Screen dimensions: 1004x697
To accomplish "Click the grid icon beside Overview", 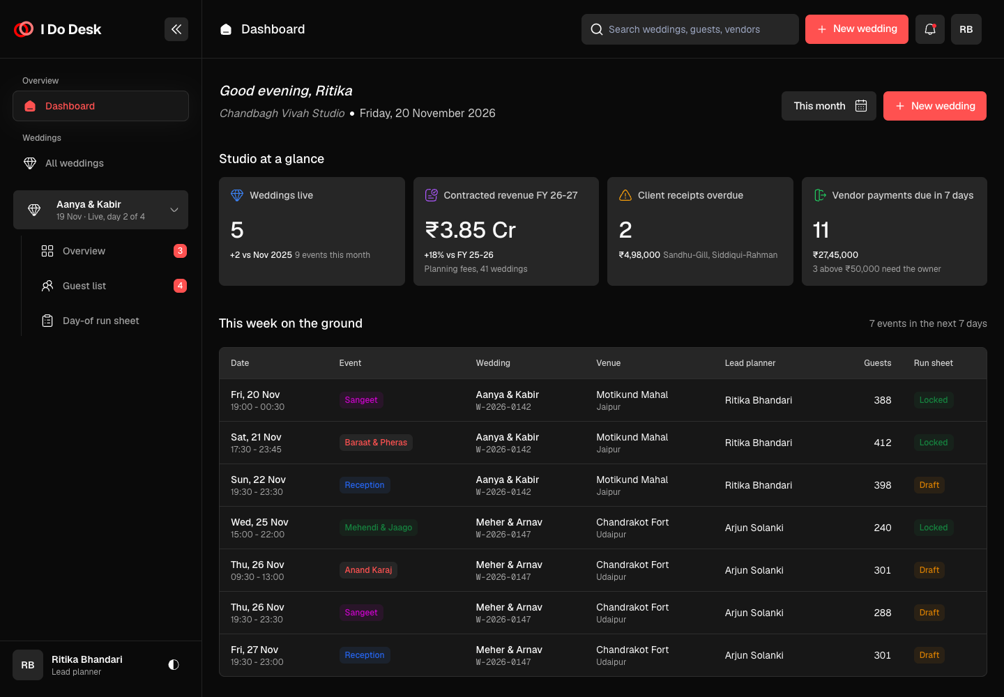I will coord(47,251).
